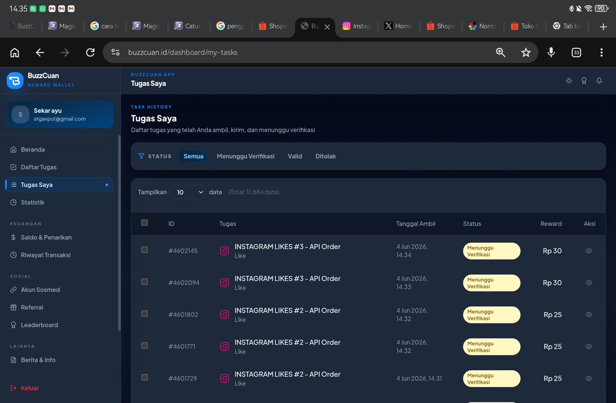Open the rows-per-page dropdown showing 10
Viewport: 616px width, 403px height.
coord(188,192)
